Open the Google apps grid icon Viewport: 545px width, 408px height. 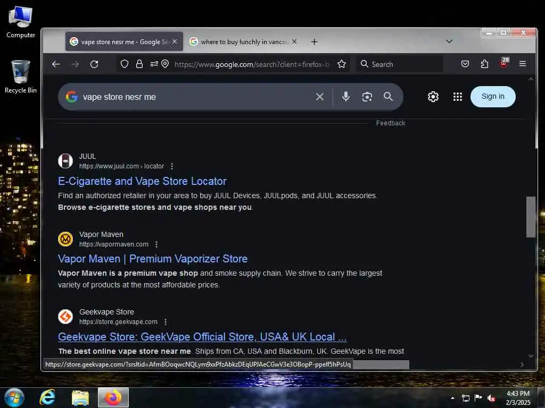458,97
